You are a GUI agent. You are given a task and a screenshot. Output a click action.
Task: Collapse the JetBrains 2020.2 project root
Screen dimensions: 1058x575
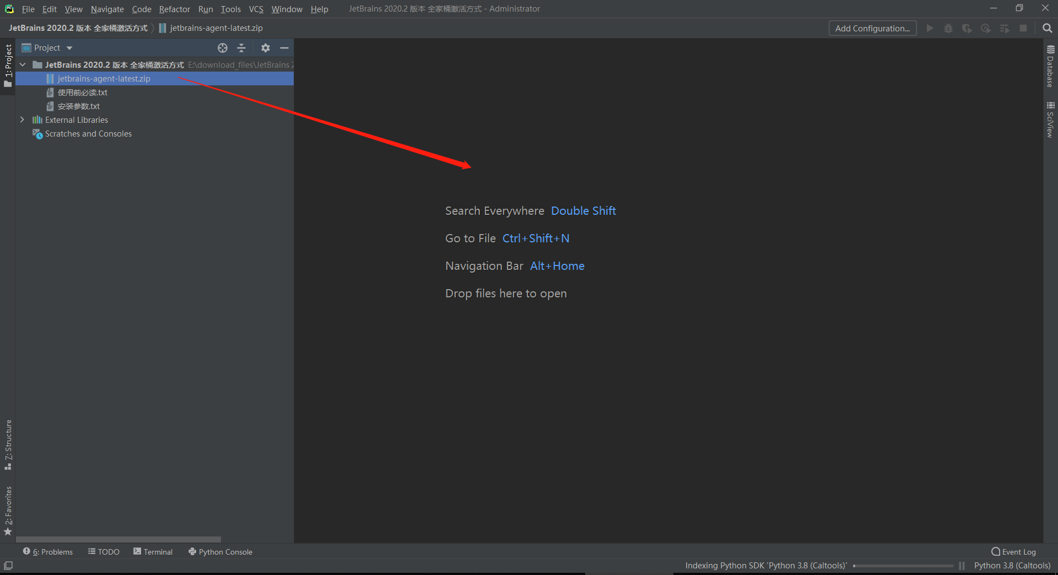(23, 65)
